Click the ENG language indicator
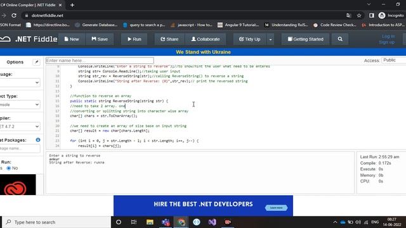The width and height of the screenshot is (406, 228). click(x=375, y=222)
